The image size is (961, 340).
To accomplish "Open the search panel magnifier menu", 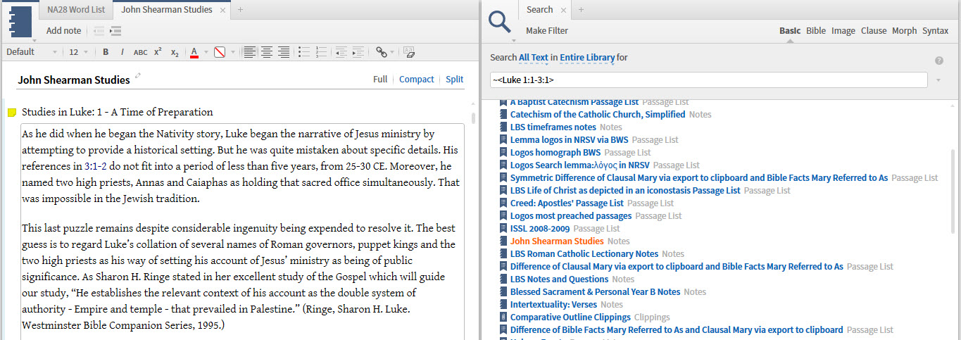I will [500, 22].
